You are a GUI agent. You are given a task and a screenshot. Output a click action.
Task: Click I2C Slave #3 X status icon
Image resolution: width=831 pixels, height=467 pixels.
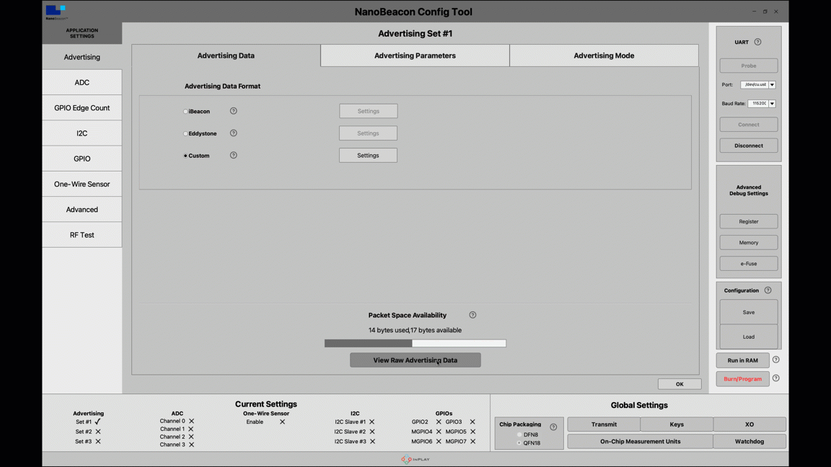372,441
